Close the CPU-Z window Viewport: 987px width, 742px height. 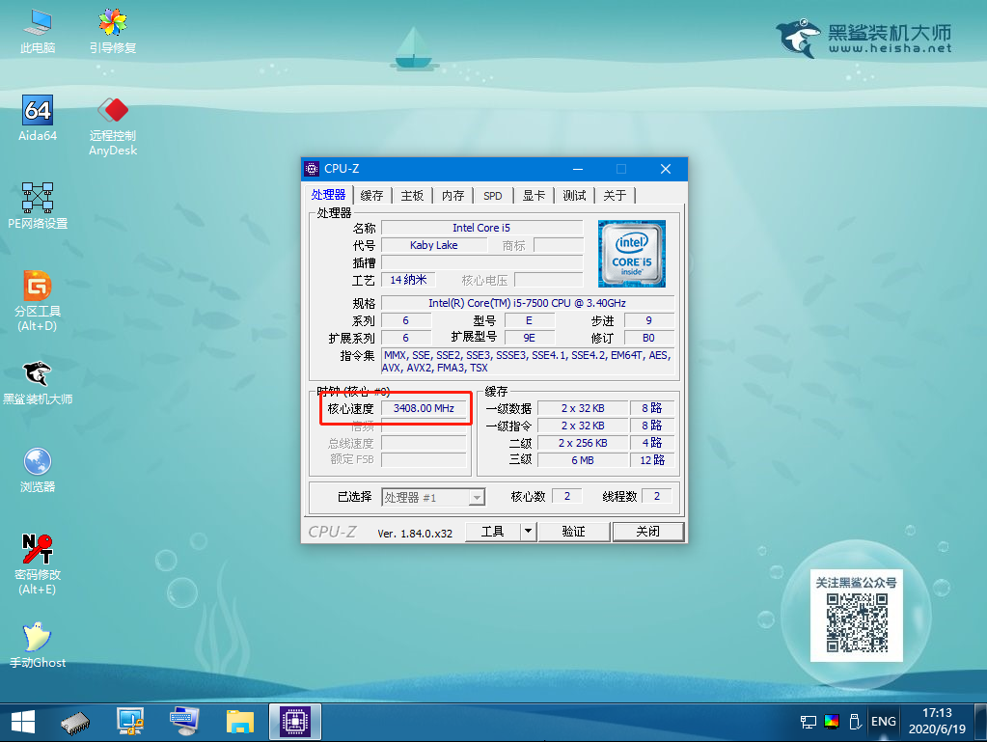pos(666,169)
